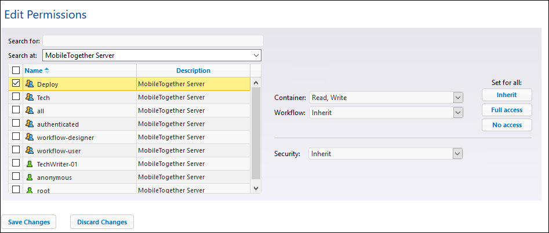The width and height of the screenshot is (549, 233).
Task: Check the workflow-user row checkbox
Action: tap(16, 150)
